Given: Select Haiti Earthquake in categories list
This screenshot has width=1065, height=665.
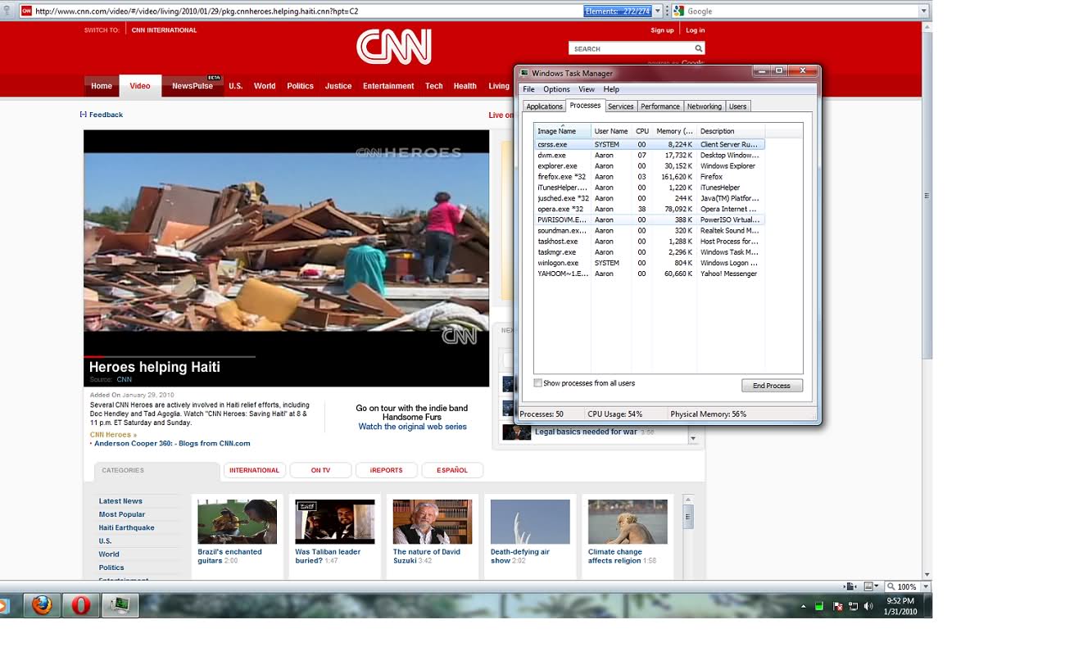Looking at the screenshot, I should coord(126,527).
